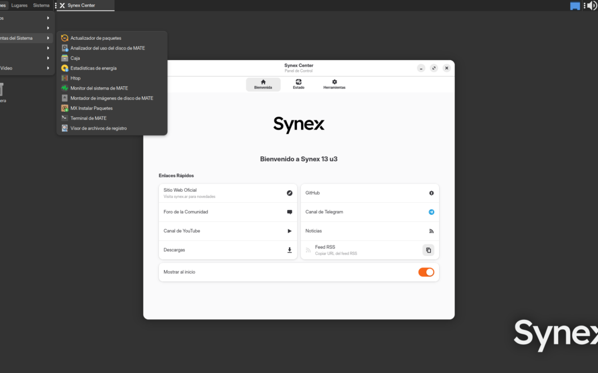Disable the Mostrar al inicio toggle
598x373 pixels.
pos(426,272)
